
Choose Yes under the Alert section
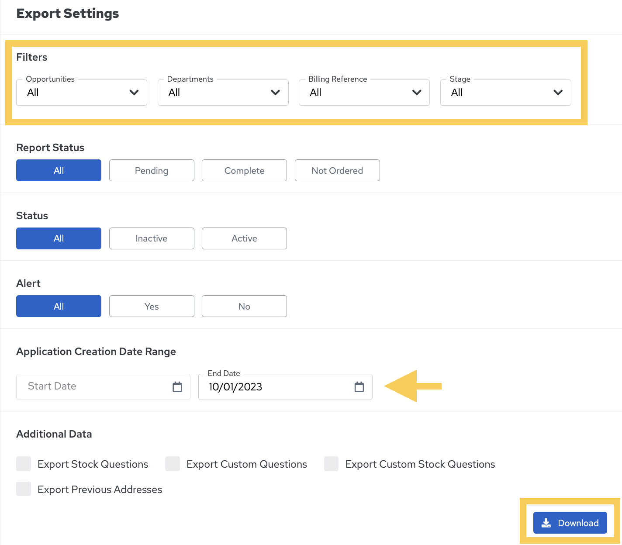(x=152, y=306)
